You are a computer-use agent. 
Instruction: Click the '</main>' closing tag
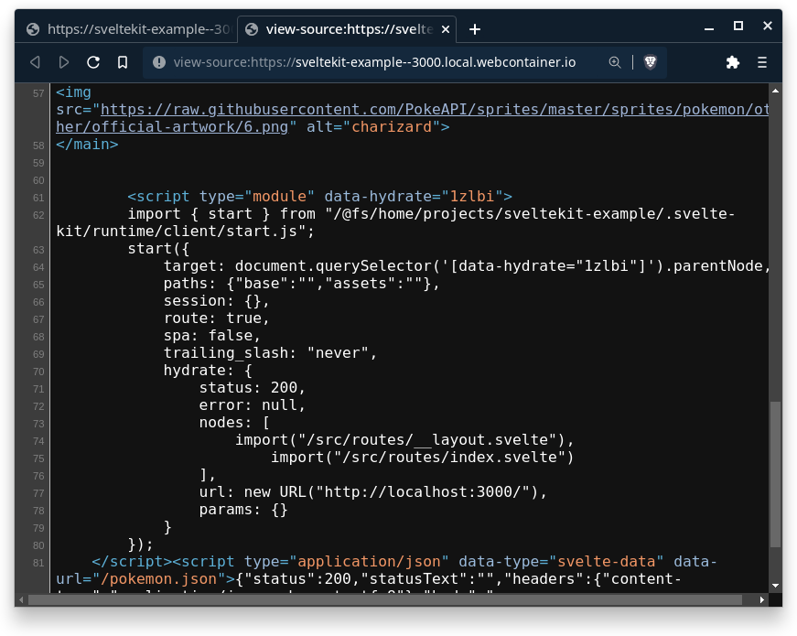(87, 145)
